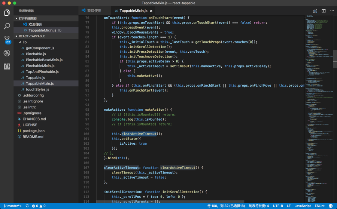Open the Debug view icon
Image resolution: width=337 pixels, height=209 pixels.
pos(7,53)
